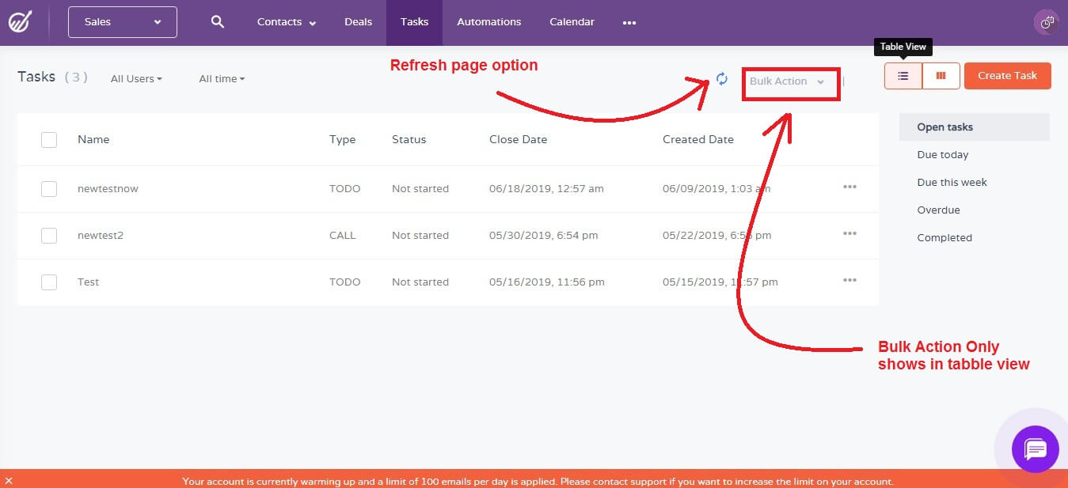Image resolution: width=1068 pixels, height=488 pixels.
Task: Click the refresh page icon
Action: 721,79
